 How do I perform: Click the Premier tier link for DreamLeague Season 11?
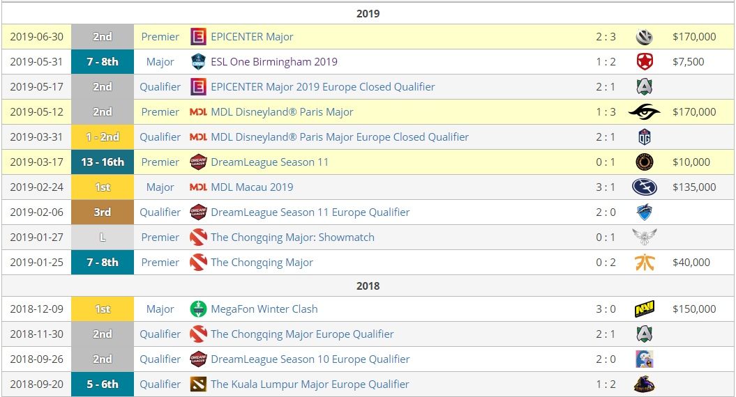[160, 162]
